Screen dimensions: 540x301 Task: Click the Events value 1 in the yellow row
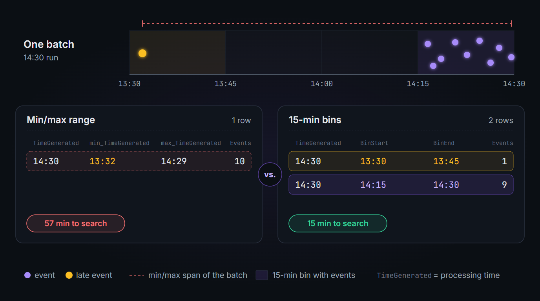click(x=504, y=161)
